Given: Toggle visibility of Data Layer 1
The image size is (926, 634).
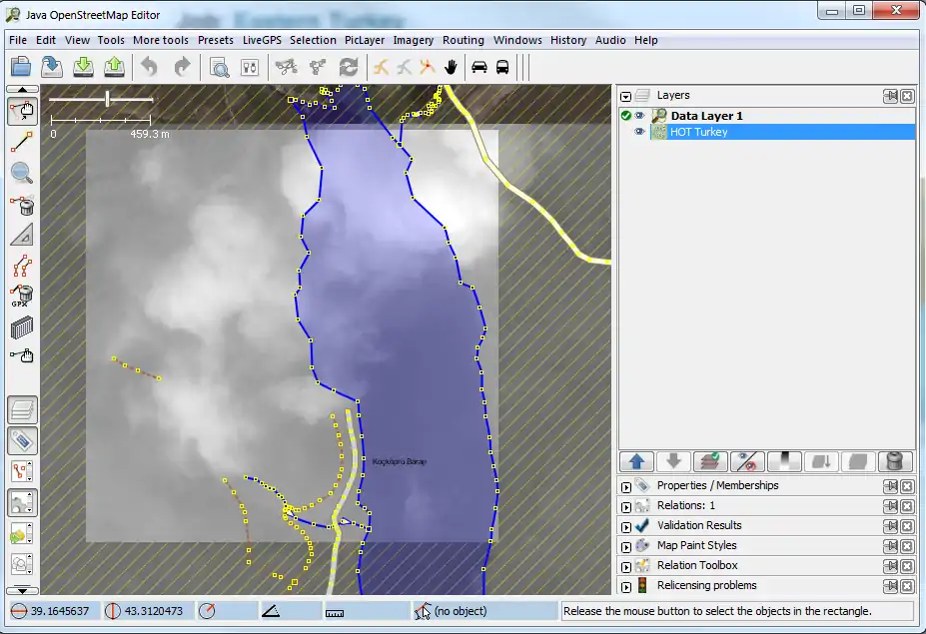Looking at the screenshot, I should 640,116.
